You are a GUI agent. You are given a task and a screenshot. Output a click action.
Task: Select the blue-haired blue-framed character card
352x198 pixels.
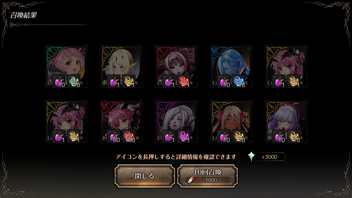pos(231,67)
